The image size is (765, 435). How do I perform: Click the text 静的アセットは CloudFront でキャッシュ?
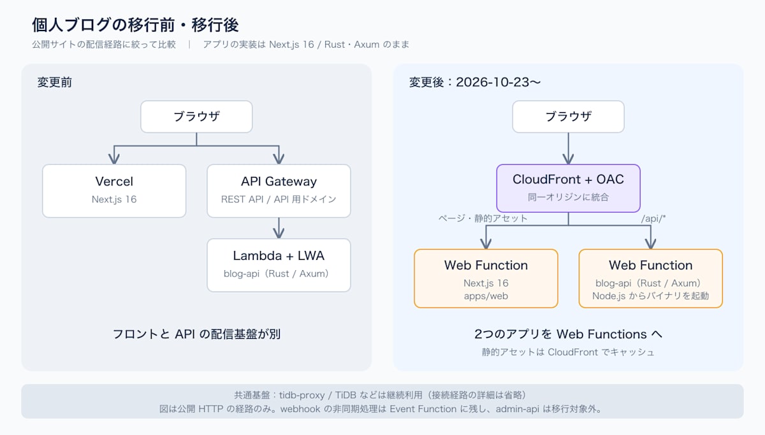tap(569, 352)
